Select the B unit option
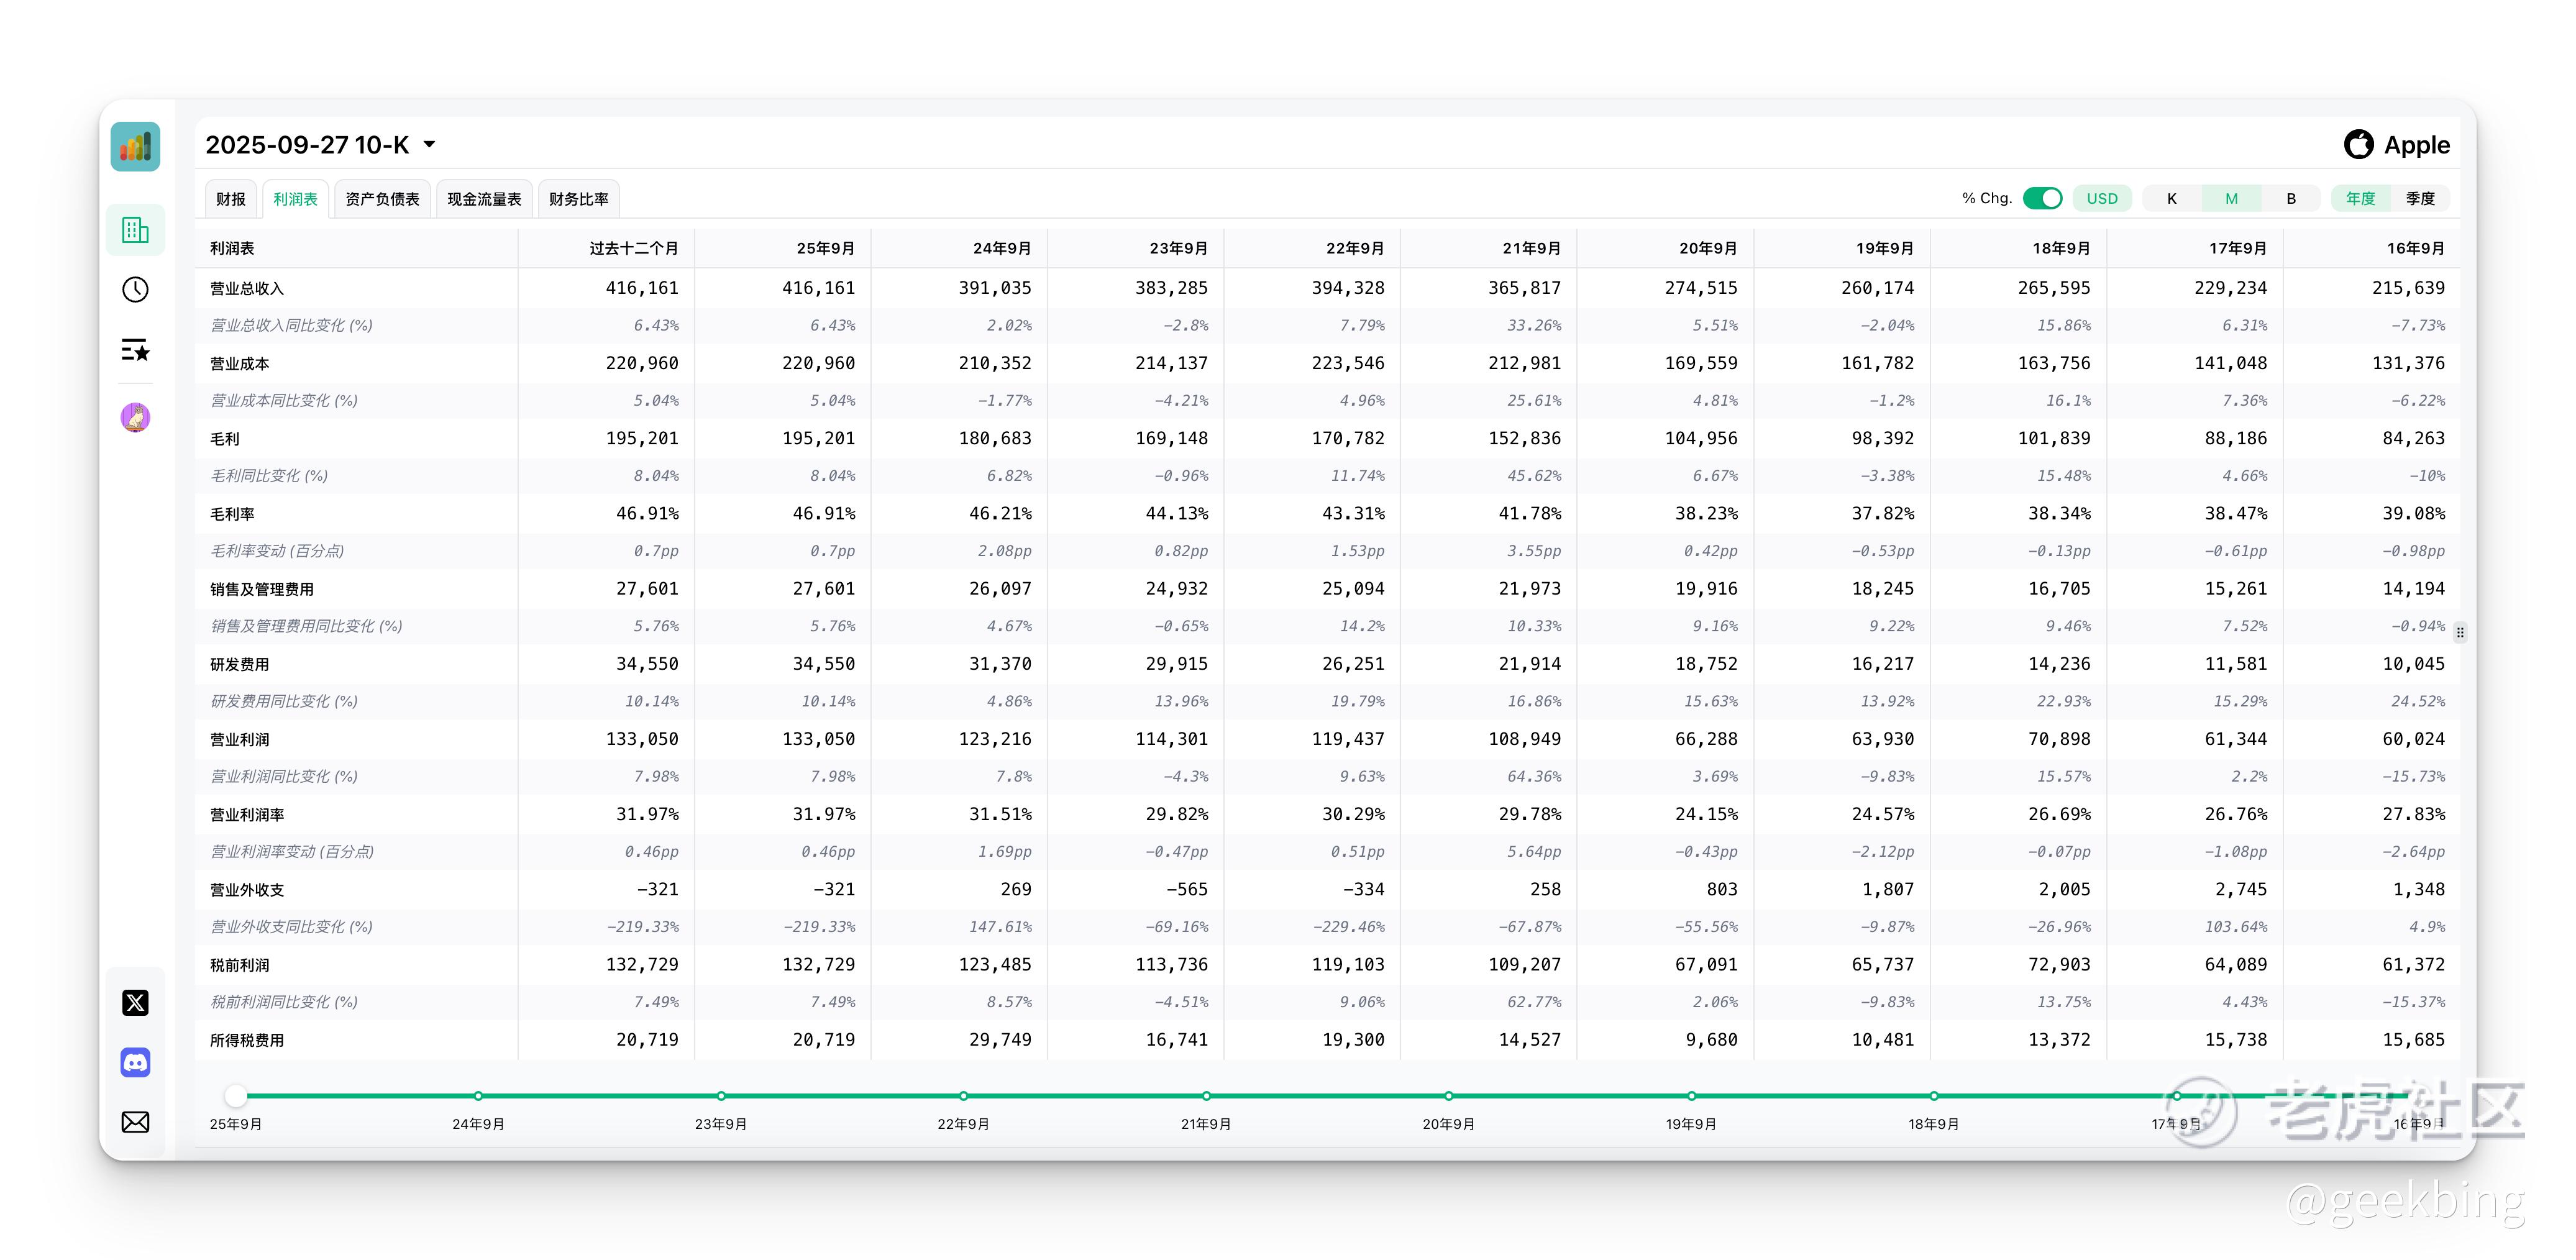Viewport: 2576px width, 1260px height. (2290, 198)
